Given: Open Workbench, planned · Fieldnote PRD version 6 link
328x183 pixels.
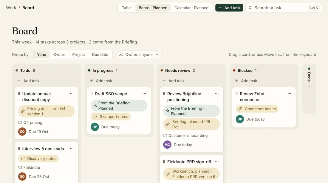Looking at the screenshot, I should 191,174.
